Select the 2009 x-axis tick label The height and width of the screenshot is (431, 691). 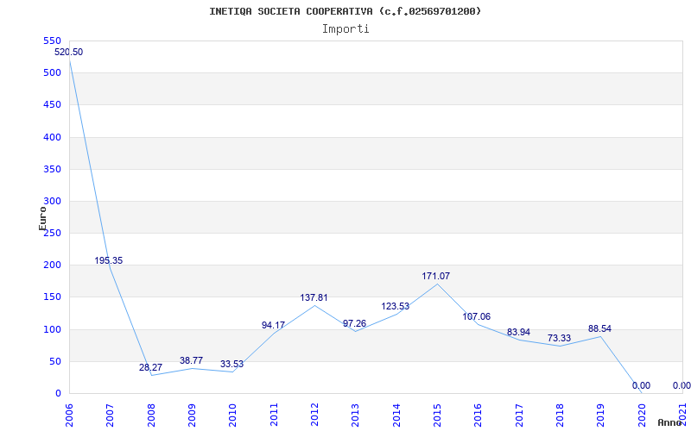click(192, 415)
